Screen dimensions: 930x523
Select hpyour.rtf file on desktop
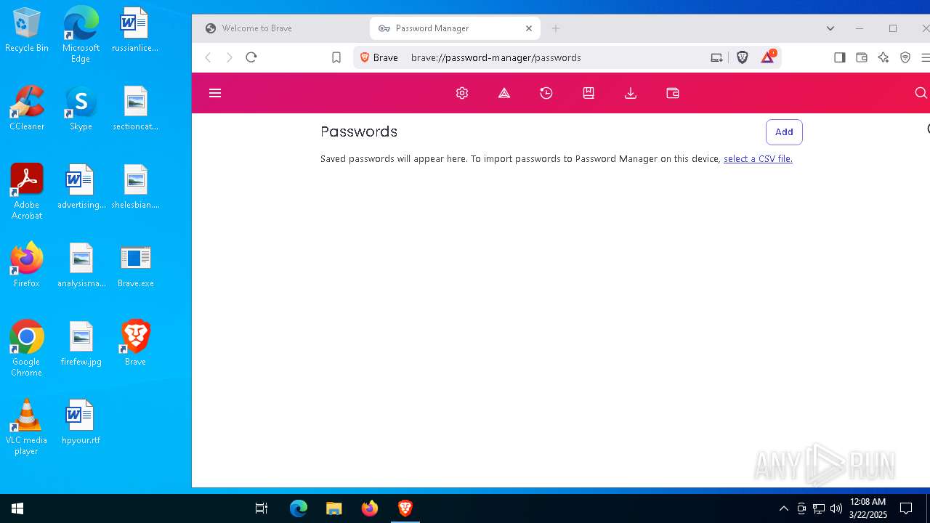tap(81, 423)
